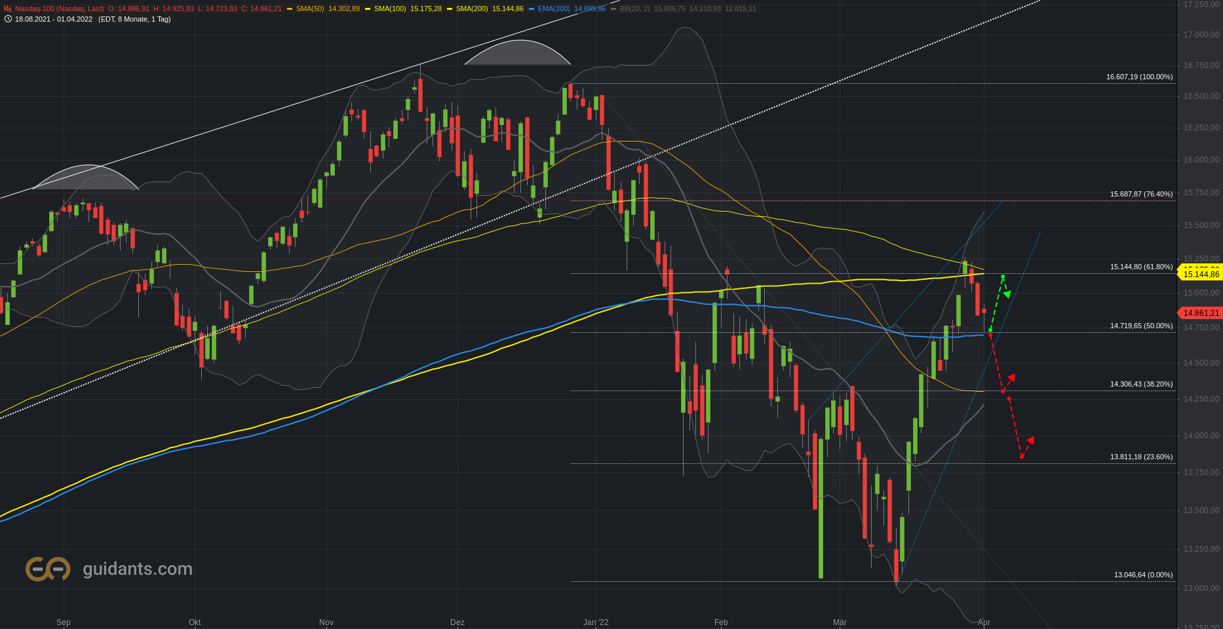Click the Feb label on time axis
Image resolution: width=1223 pixels, height=629 pixels.
tap(721, 622)
